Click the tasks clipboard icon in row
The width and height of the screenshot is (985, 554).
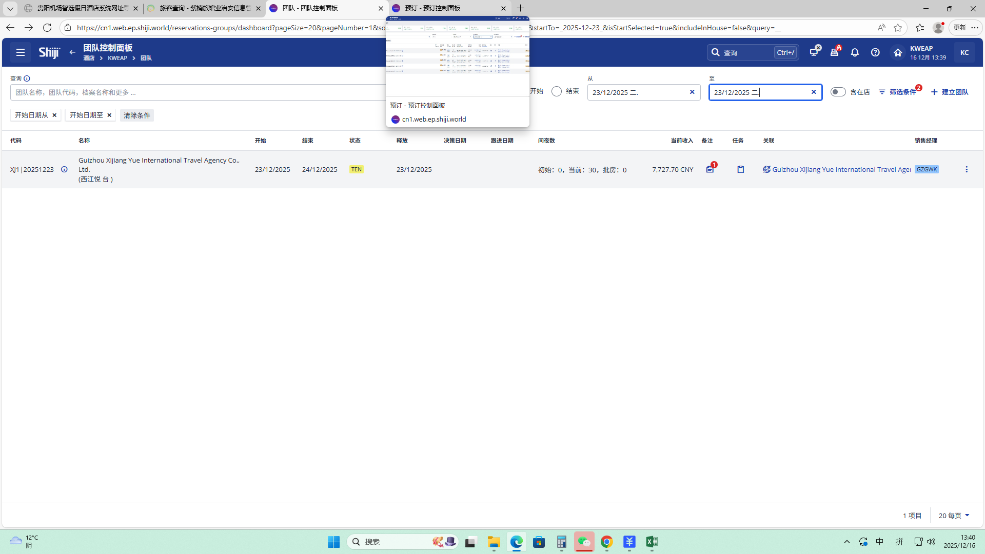click(x=740, y=169)
